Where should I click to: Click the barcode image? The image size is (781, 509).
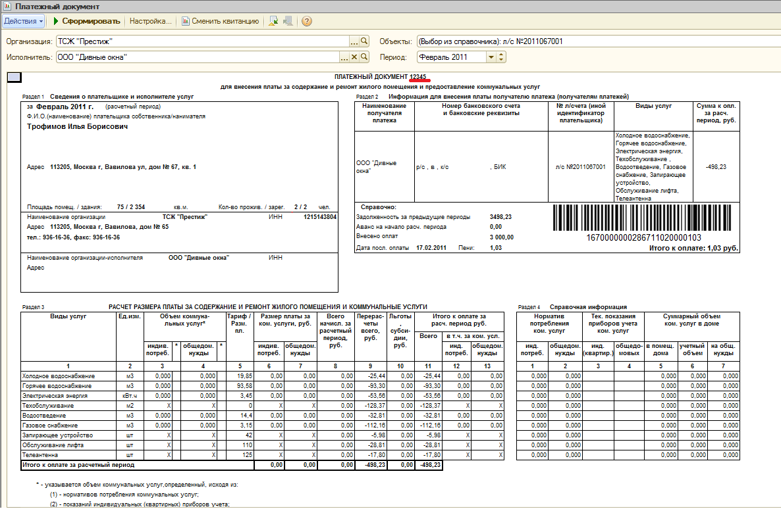point(642,218)
